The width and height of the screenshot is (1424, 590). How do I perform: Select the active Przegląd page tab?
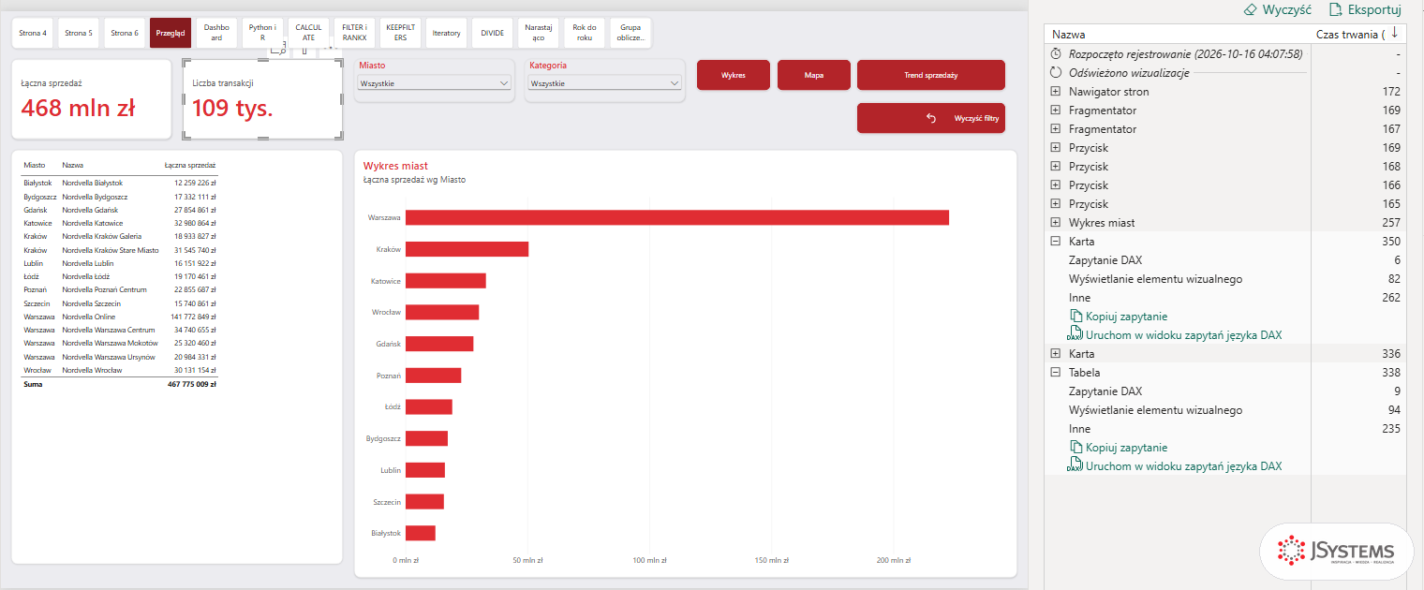(x=171, y=33)
